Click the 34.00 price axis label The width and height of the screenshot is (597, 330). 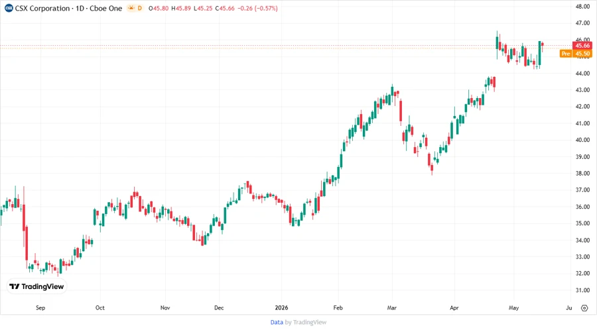tap(582, 240)
